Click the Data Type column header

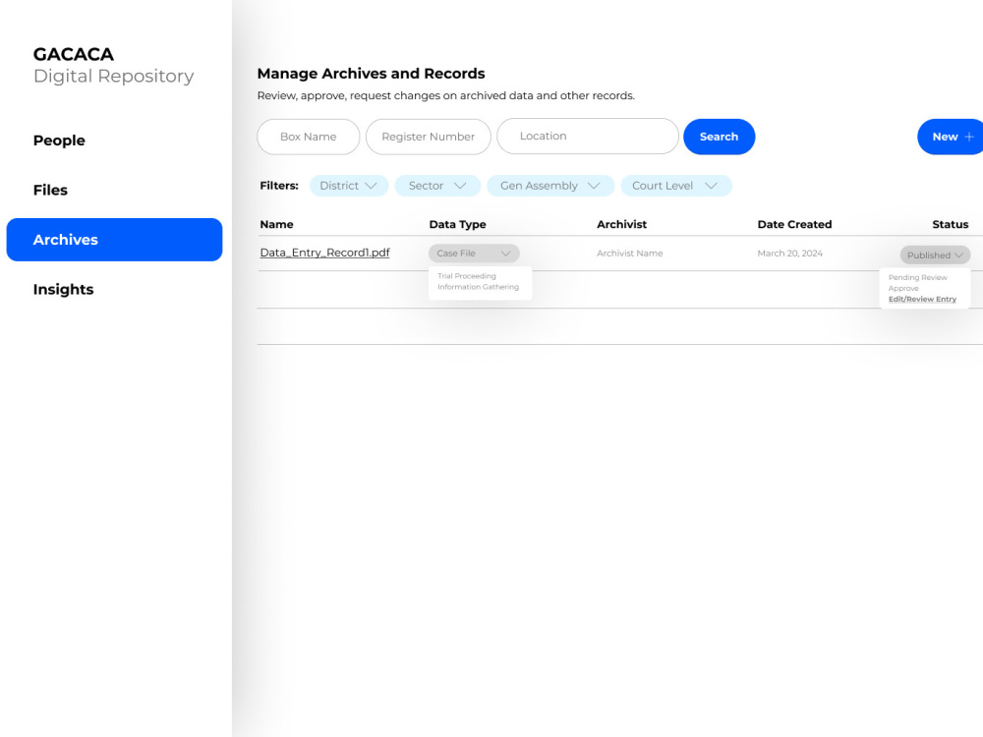tap(458, 224)
